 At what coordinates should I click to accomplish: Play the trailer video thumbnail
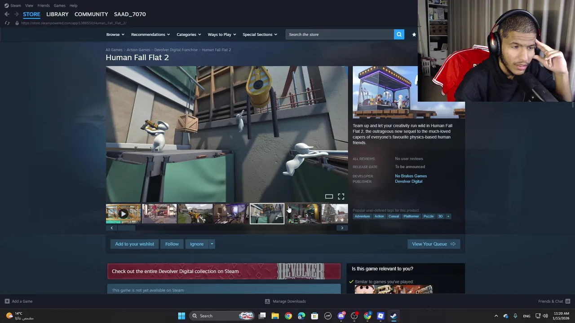[x=123, y=214]
